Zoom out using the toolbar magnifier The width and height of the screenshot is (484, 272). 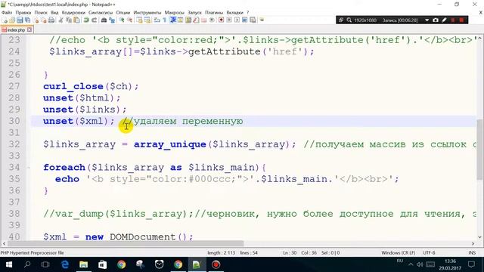pos(130,20)
